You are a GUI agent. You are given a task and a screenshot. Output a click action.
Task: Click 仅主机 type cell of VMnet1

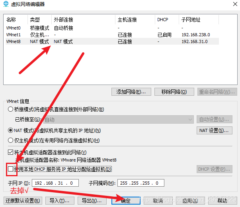click(40, 35)
